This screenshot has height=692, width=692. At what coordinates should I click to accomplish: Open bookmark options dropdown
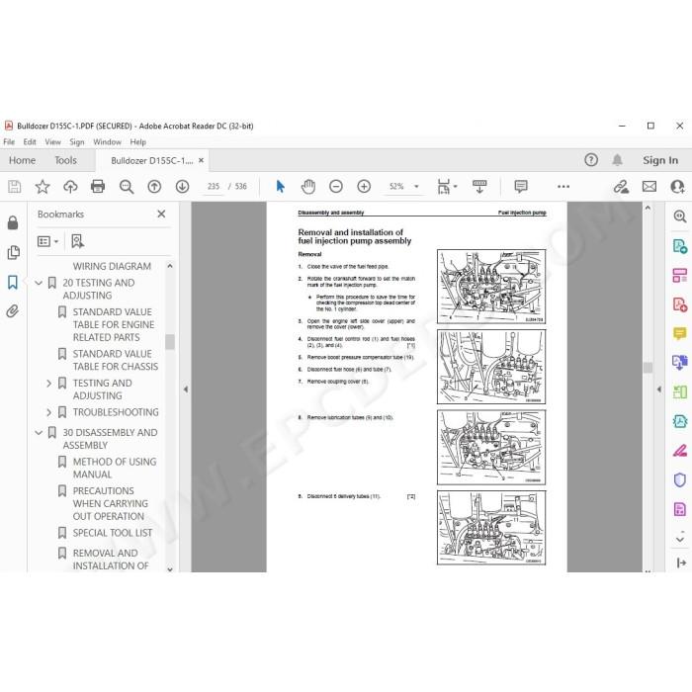[x=47, y=241]
